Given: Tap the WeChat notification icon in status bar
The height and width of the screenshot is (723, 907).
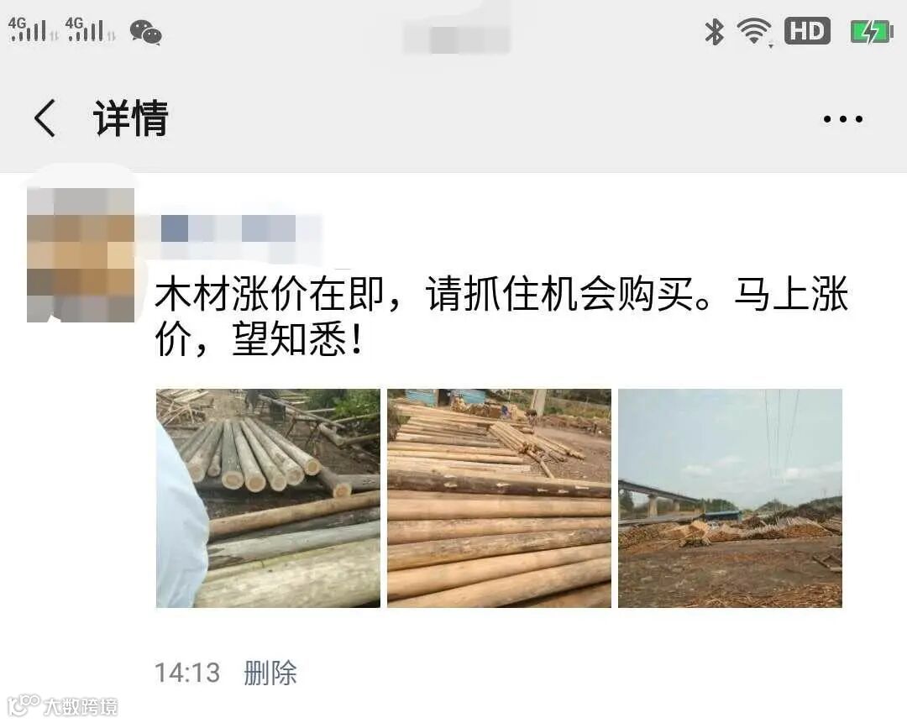Looking at the screenshot, I should (x=146, y=31).
